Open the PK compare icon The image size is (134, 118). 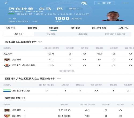tap(84, 3)
